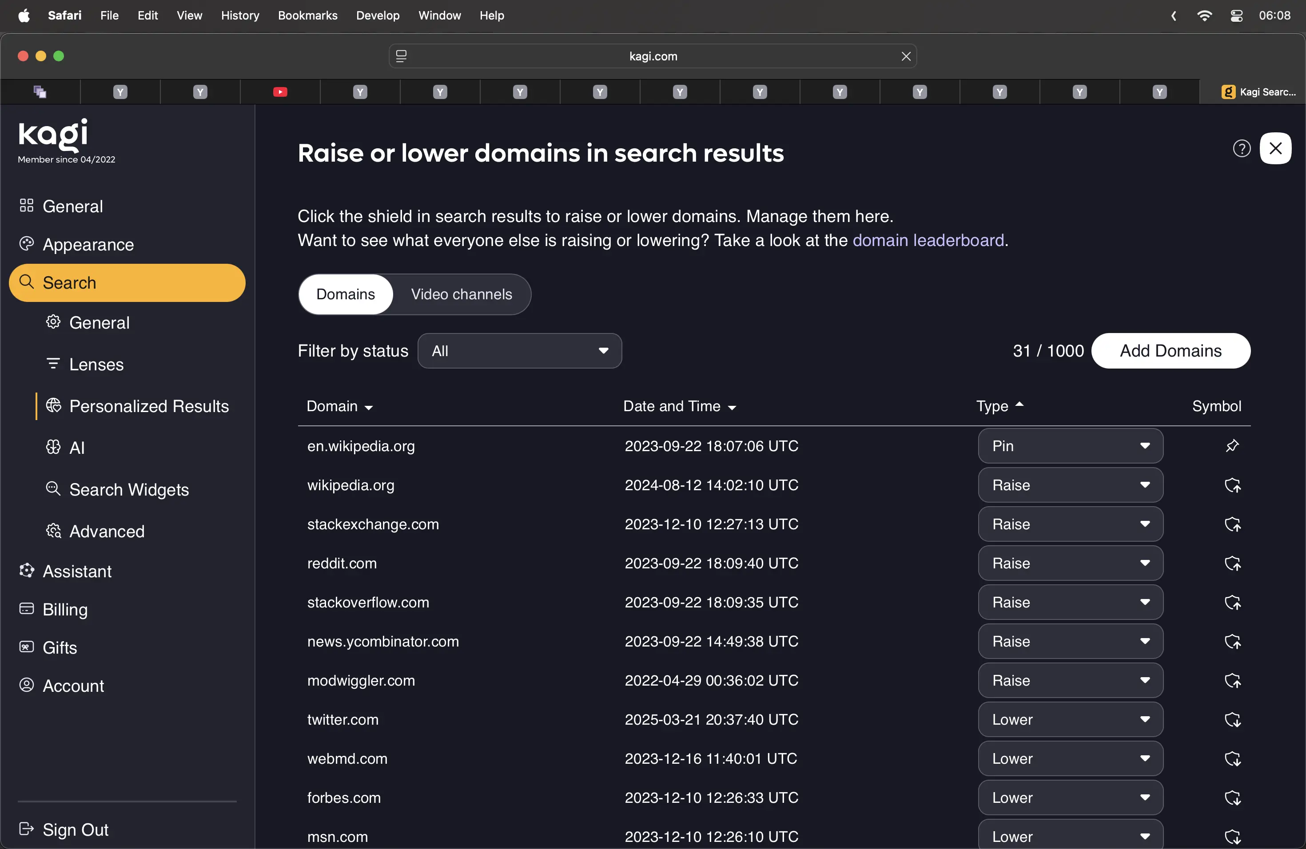Open the Assistant settings section

click(x=77, y=571)
